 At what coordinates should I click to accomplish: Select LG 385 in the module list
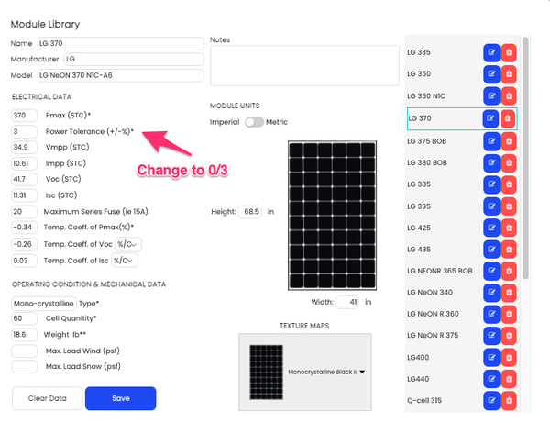pyautogui.click(x=419, y=184)
